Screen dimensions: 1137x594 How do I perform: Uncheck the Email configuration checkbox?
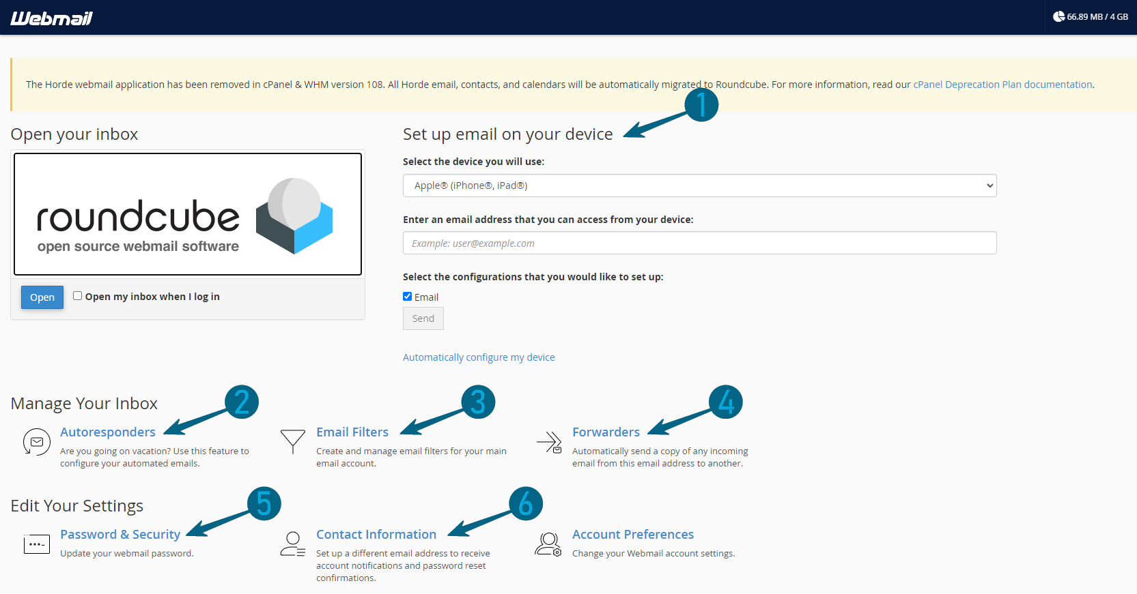[x=408, y=297]
